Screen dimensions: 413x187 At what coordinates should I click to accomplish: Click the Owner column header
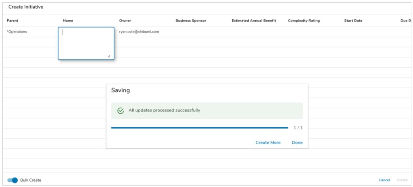[125, 21]
